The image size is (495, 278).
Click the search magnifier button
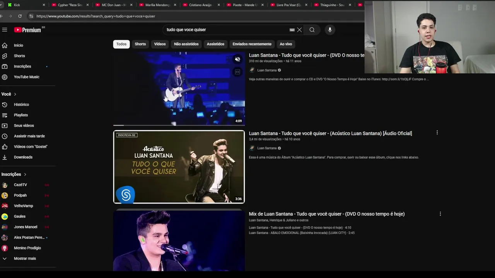pyautogui.click(x=312, y=30)
